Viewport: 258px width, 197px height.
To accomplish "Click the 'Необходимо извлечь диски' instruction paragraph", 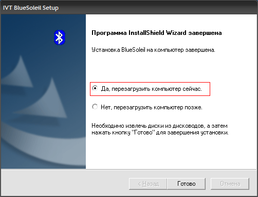I will tap(160, 129).
